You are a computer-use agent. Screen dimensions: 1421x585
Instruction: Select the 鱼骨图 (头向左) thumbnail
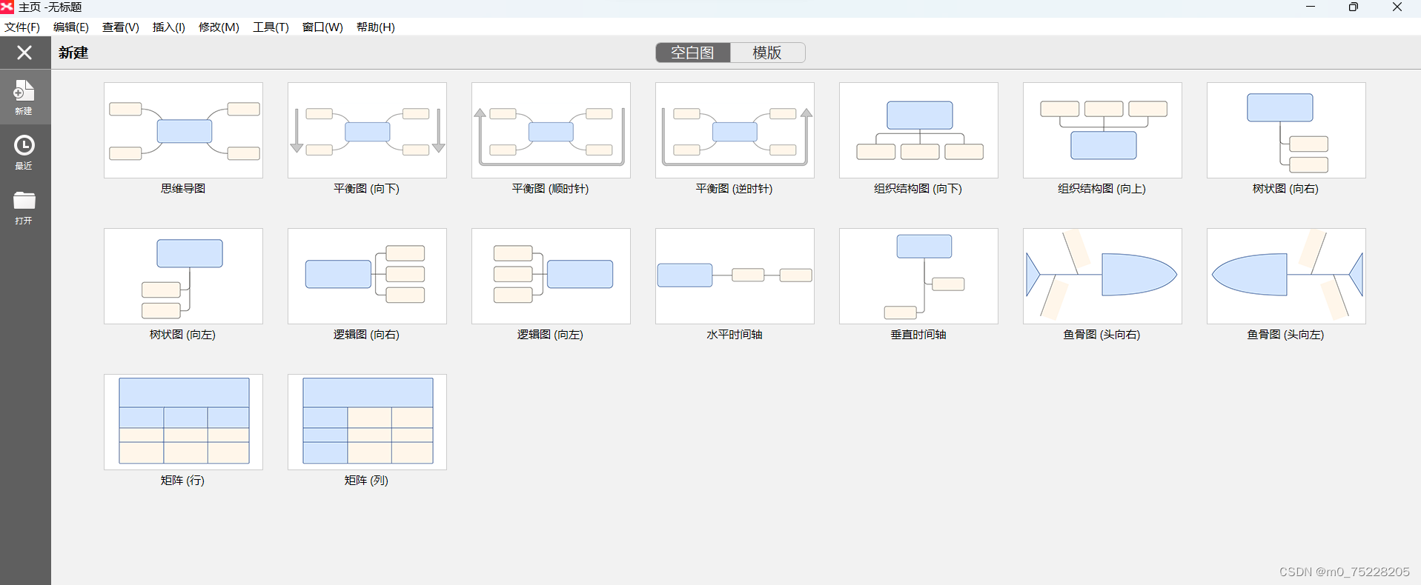coord(1286,276)
